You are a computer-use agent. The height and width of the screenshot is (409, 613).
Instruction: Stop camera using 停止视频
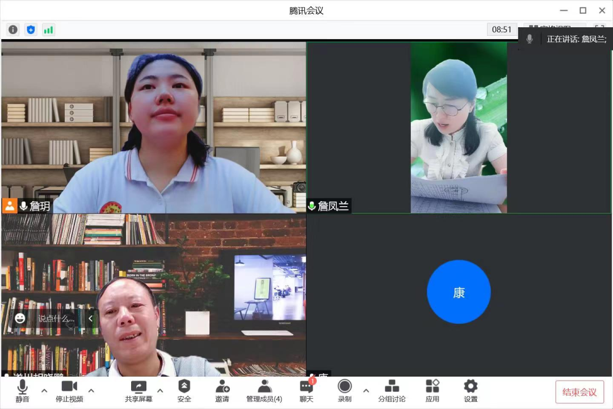tap(69, 391)
